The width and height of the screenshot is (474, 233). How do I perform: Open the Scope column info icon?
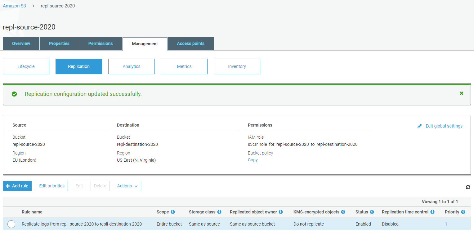[x=173, y=212]
